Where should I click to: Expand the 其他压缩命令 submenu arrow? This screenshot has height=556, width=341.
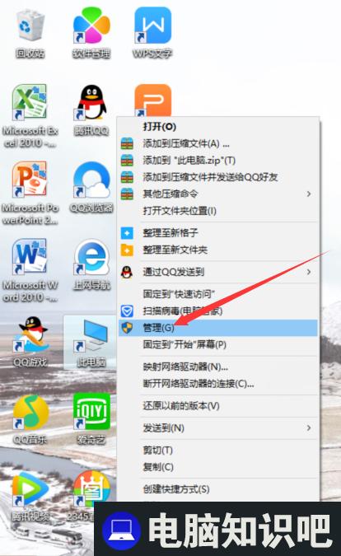tap(309, 194)
